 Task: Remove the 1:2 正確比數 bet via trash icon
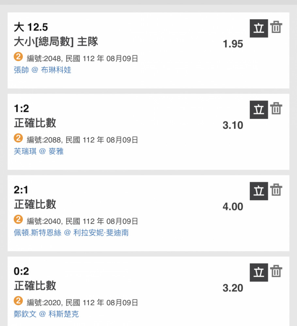[x=276, y=108]
